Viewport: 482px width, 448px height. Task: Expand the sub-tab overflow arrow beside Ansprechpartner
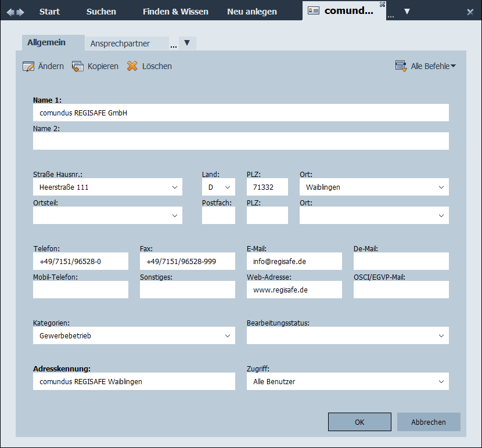[187, 43]
